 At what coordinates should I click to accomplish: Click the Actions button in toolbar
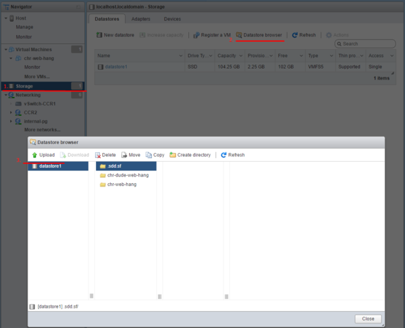(337, 35)
